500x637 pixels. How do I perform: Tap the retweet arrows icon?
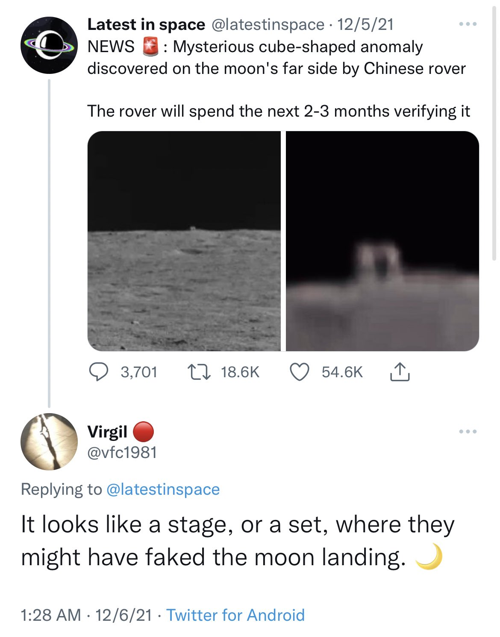click(199, 372)
